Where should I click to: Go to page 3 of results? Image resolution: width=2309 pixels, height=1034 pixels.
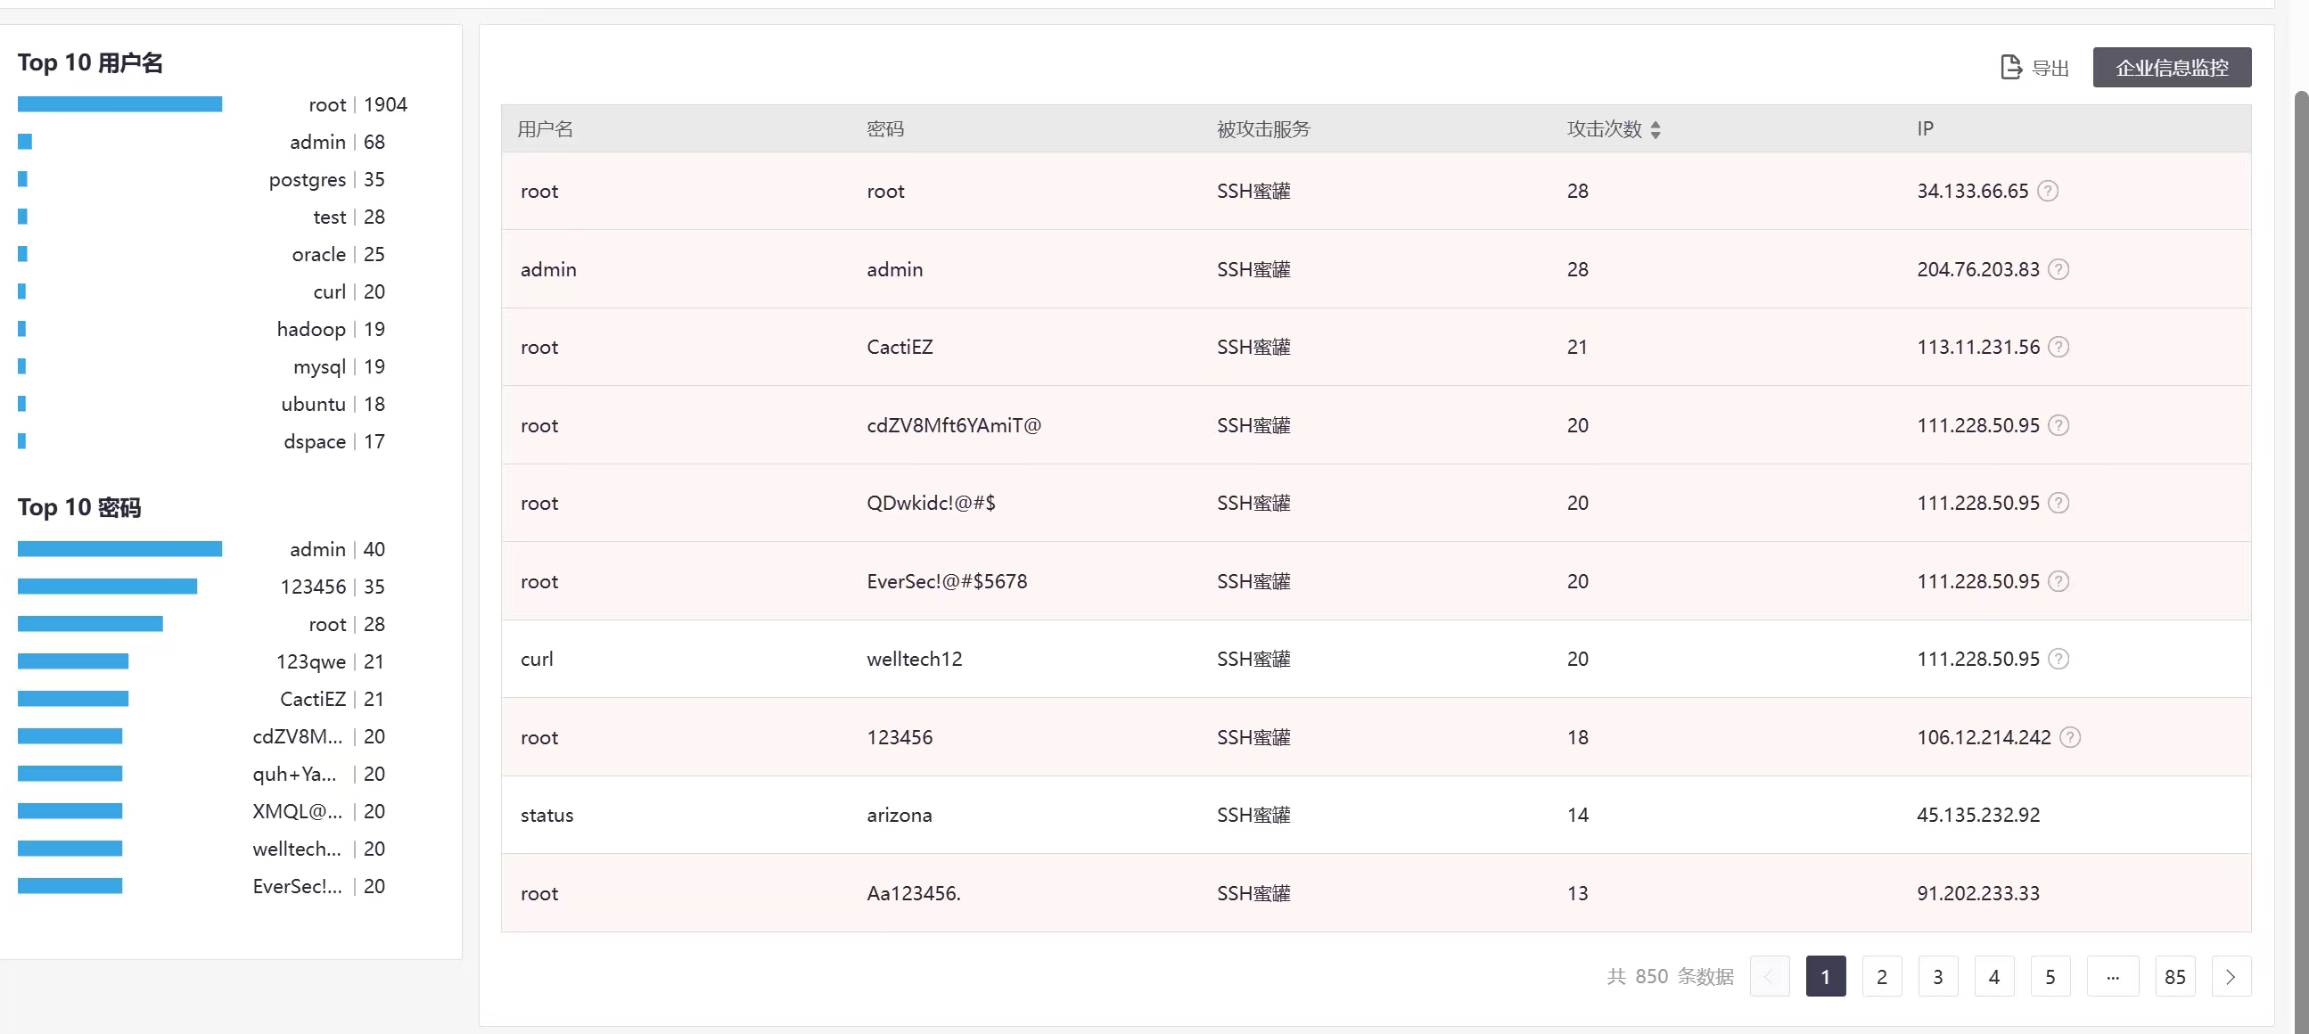1938,977
